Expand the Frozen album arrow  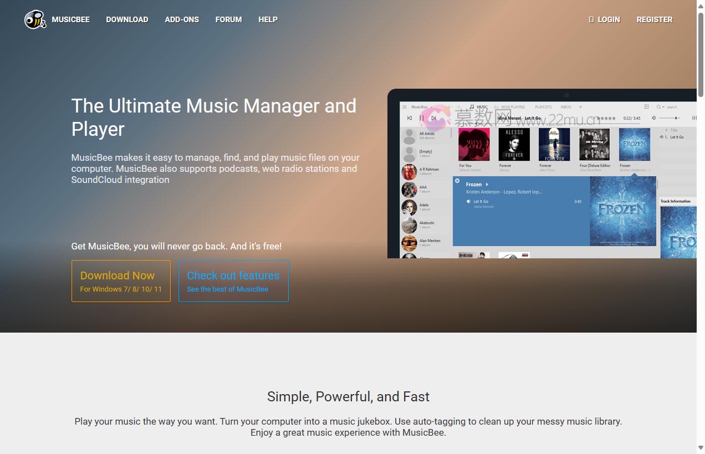tap(487, 185)
